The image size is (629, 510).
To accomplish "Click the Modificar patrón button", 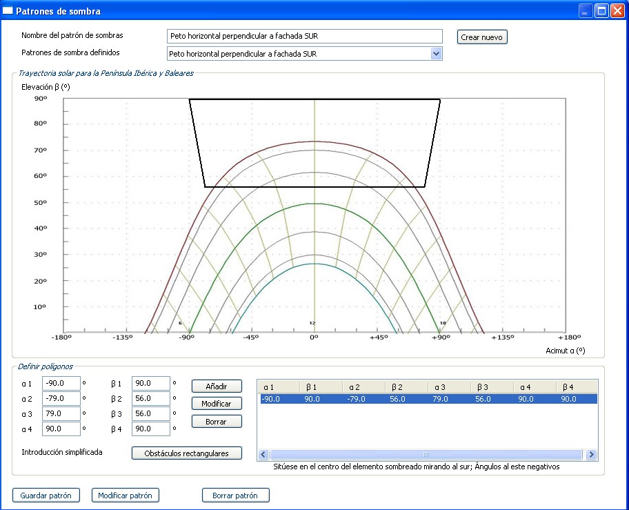I will pos(126,496).
